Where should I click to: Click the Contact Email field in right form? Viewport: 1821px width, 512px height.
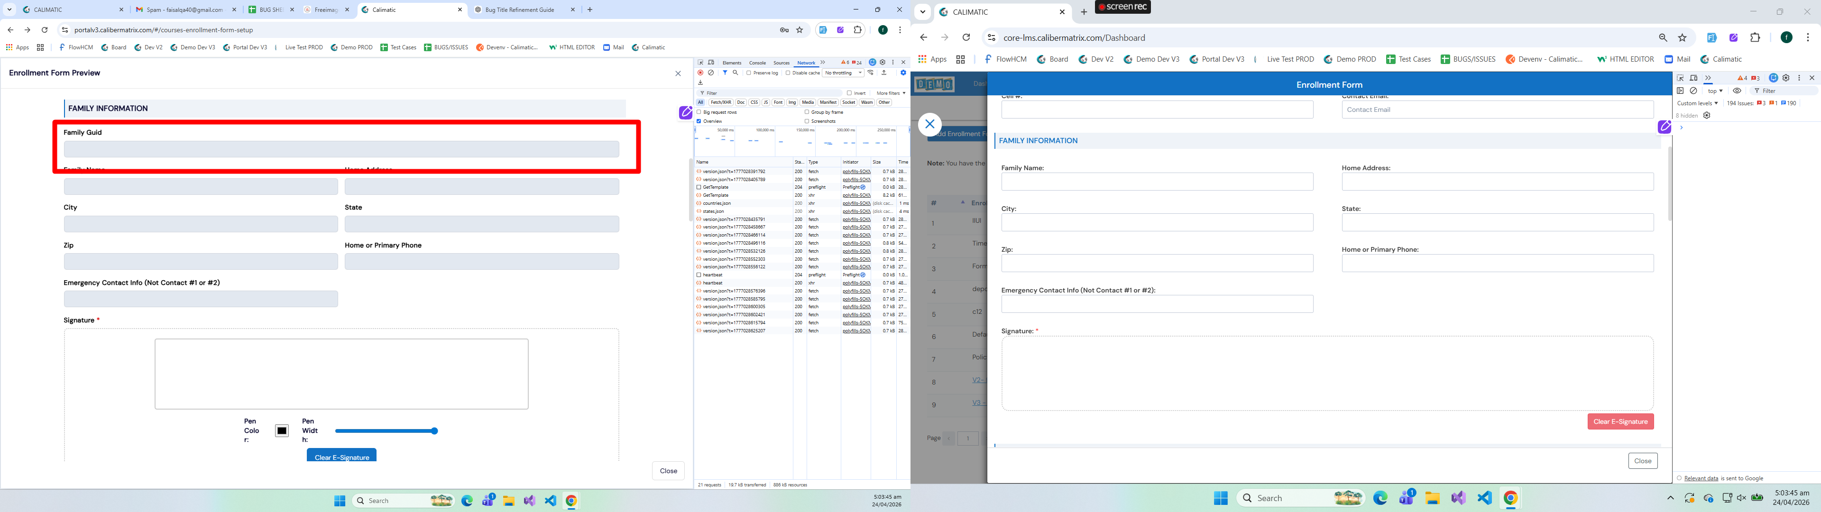[1497, 110]
